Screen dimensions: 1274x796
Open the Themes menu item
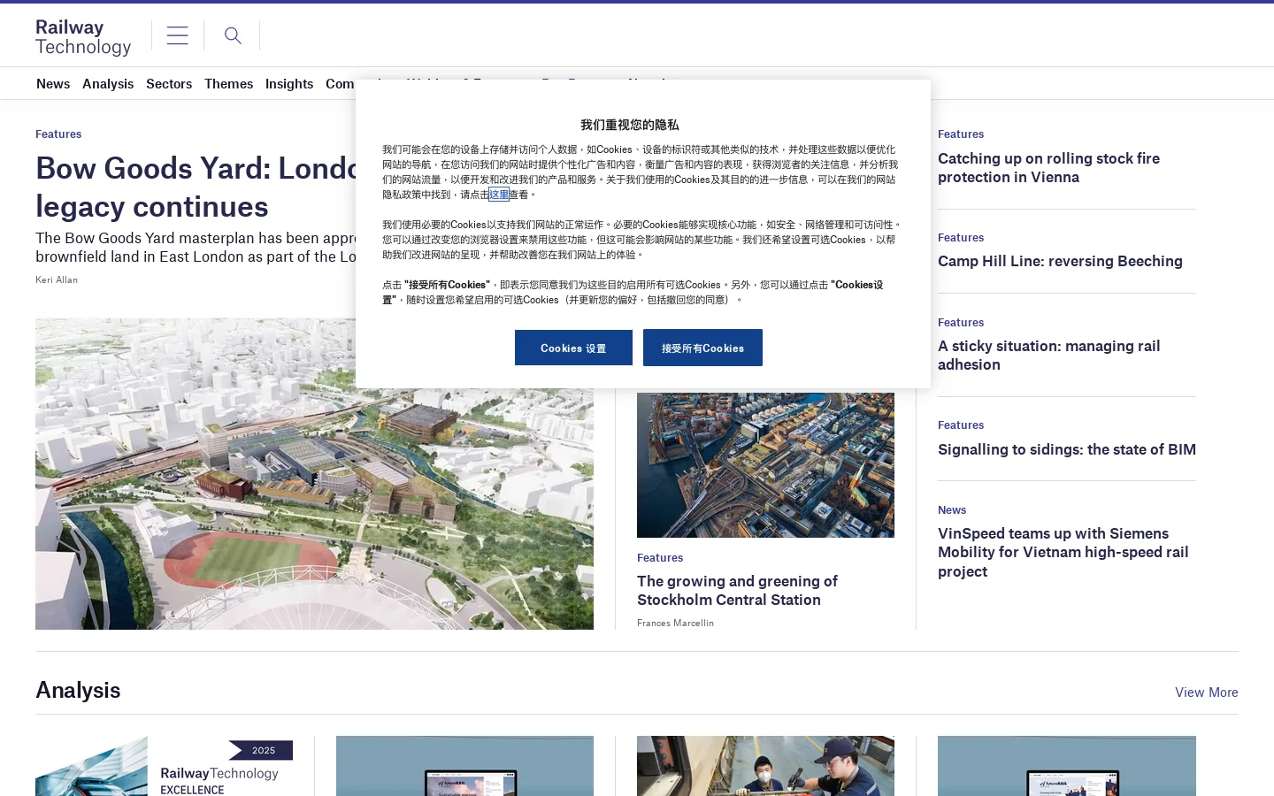tap(228, 84)
